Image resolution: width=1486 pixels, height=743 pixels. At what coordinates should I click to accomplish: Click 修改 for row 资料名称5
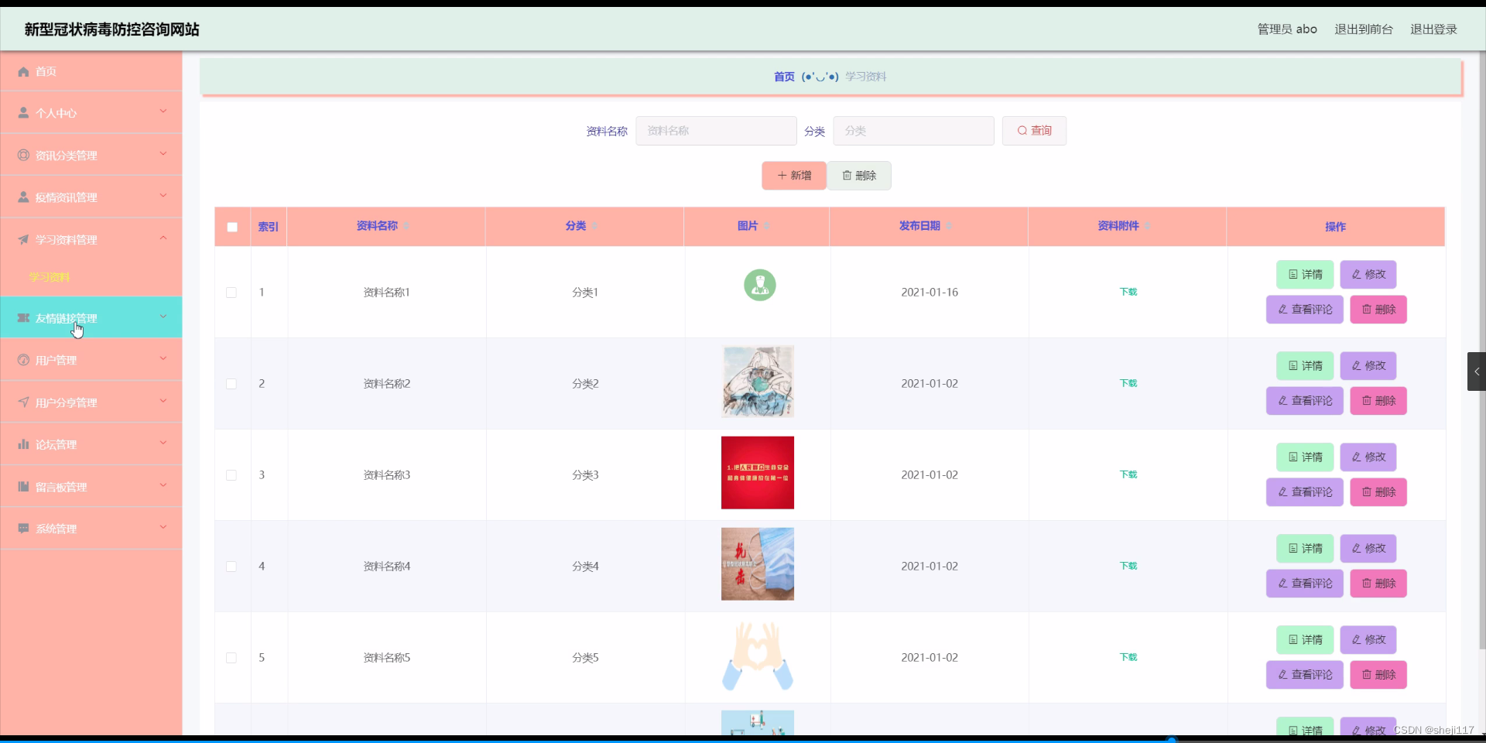[x=1368, y=640]
